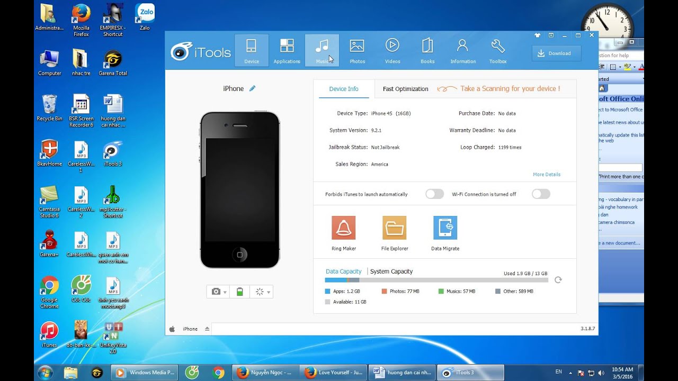Switch to Windows Media Player taskbar item
Screen dimensions: 678x381
[145, 373]
